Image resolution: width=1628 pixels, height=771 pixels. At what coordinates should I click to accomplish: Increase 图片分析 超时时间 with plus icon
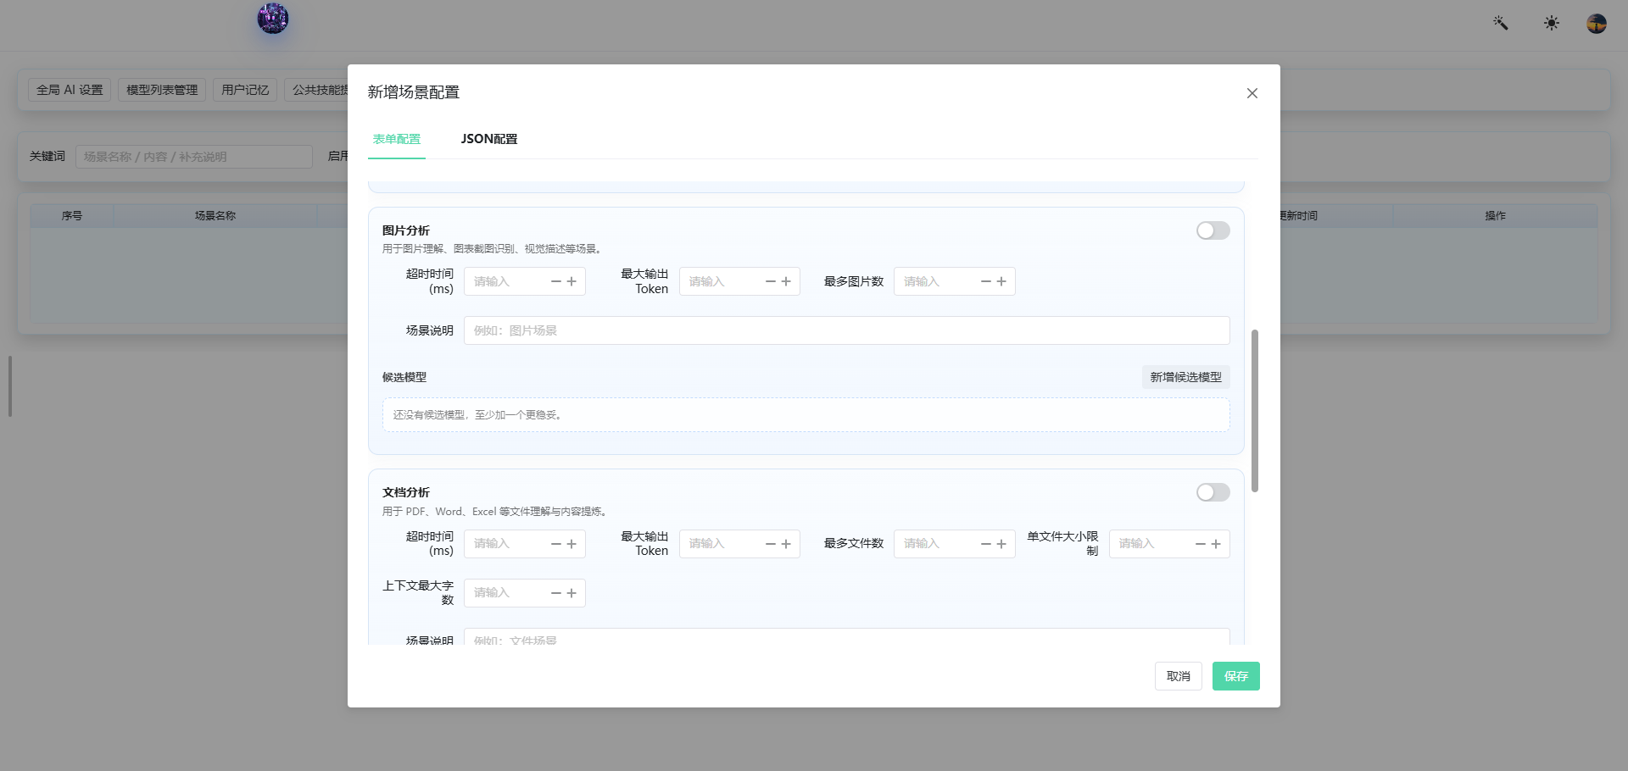pyautogui.click(x=571, y=281)
